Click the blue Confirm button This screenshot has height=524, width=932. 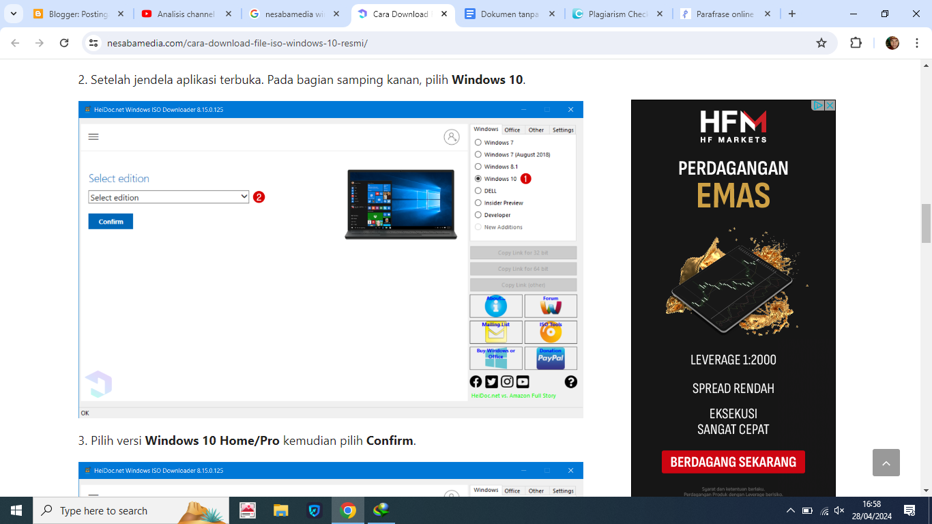click(111, 221)
